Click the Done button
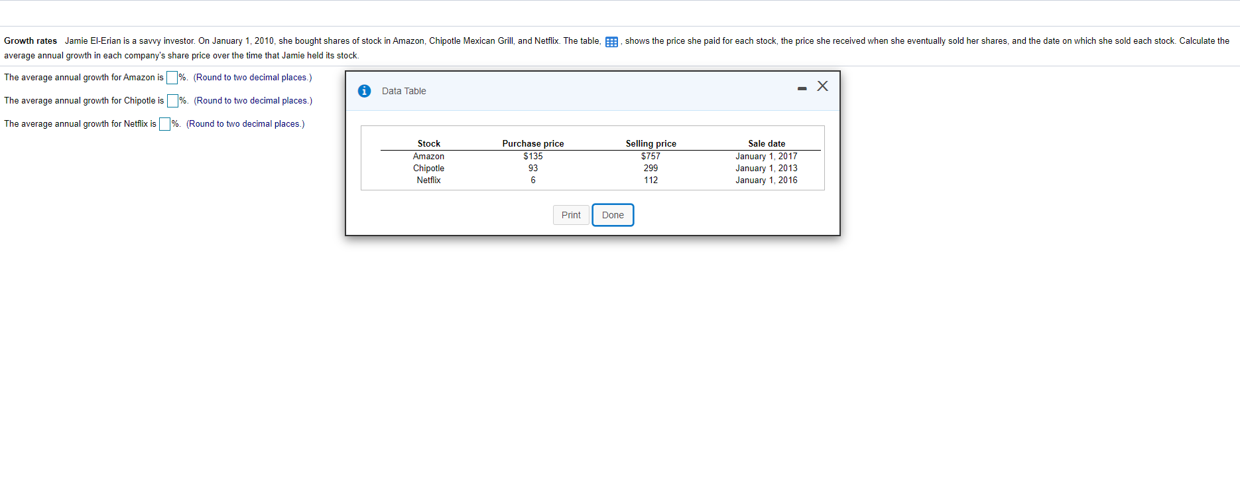The image size is (1240, 491). [x=613, y=215]
